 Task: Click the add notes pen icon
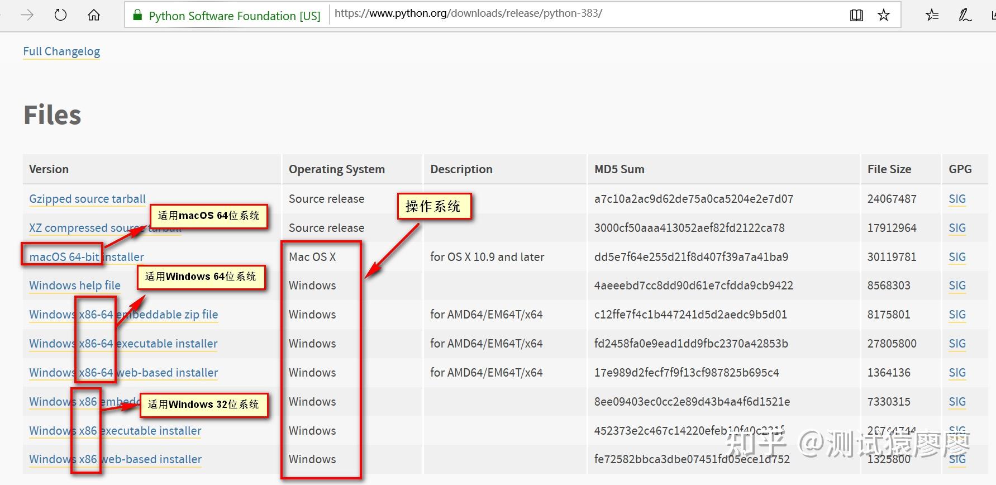pos(965,15)
